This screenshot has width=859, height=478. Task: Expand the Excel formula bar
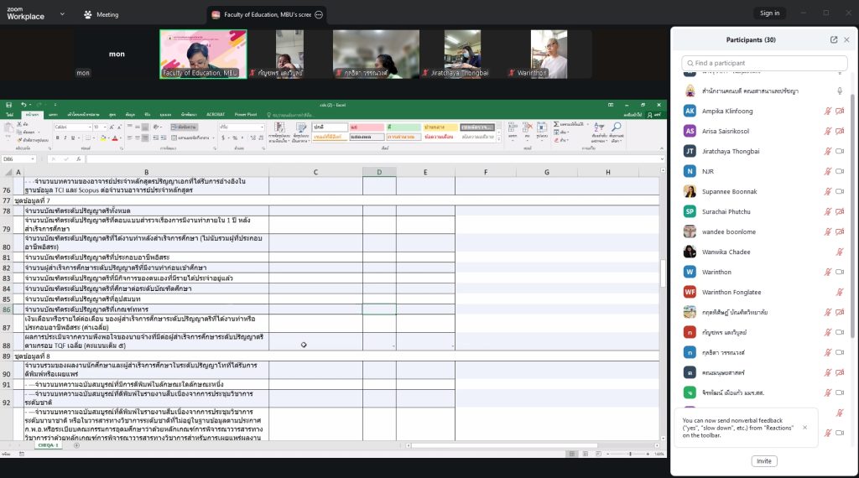coord(662,159)
